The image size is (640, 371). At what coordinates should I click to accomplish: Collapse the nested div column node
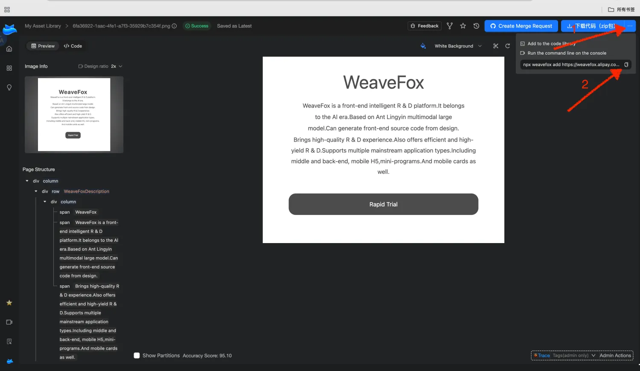click(x=45, y=202)
